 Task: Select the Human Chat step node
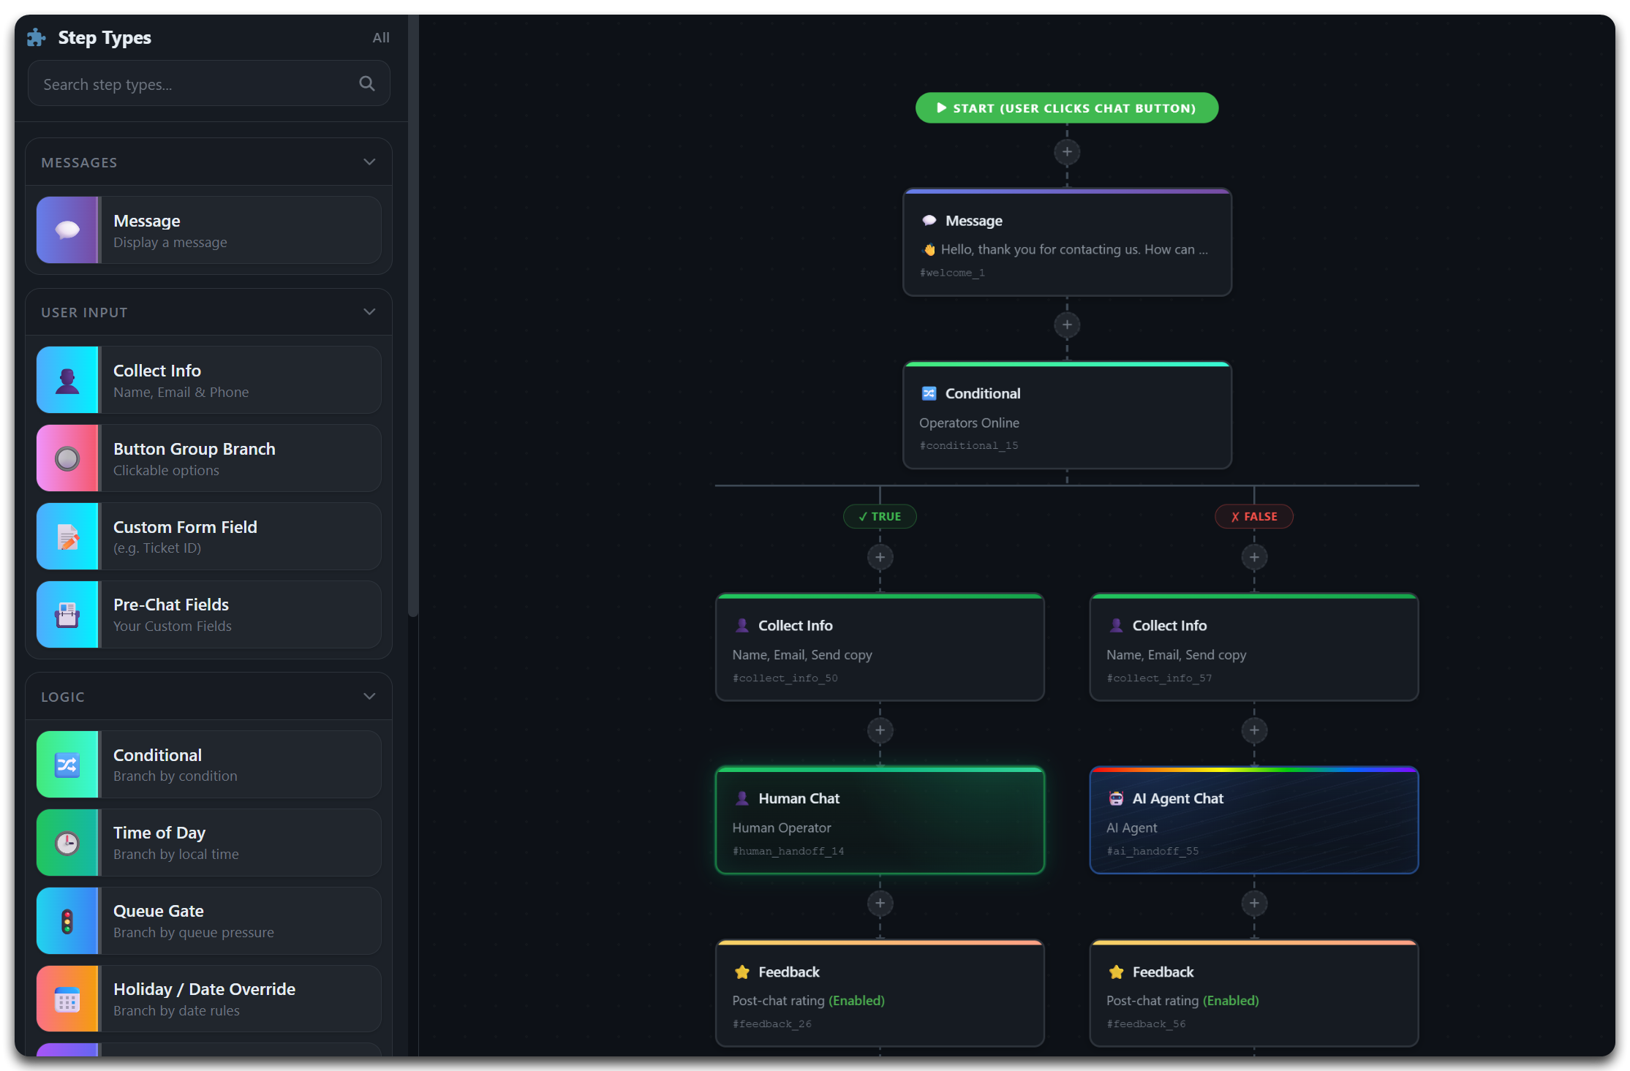point(880,820)
